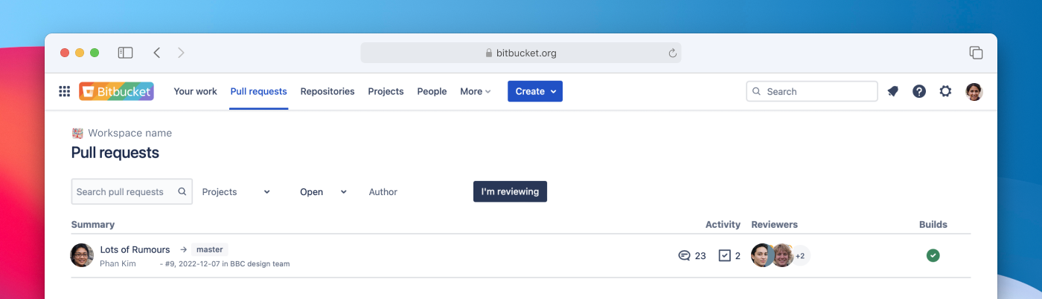Expand the More navigation menu
This screenshot has height=299, width=1042.
pyautogui.click(x=475, y=91)
